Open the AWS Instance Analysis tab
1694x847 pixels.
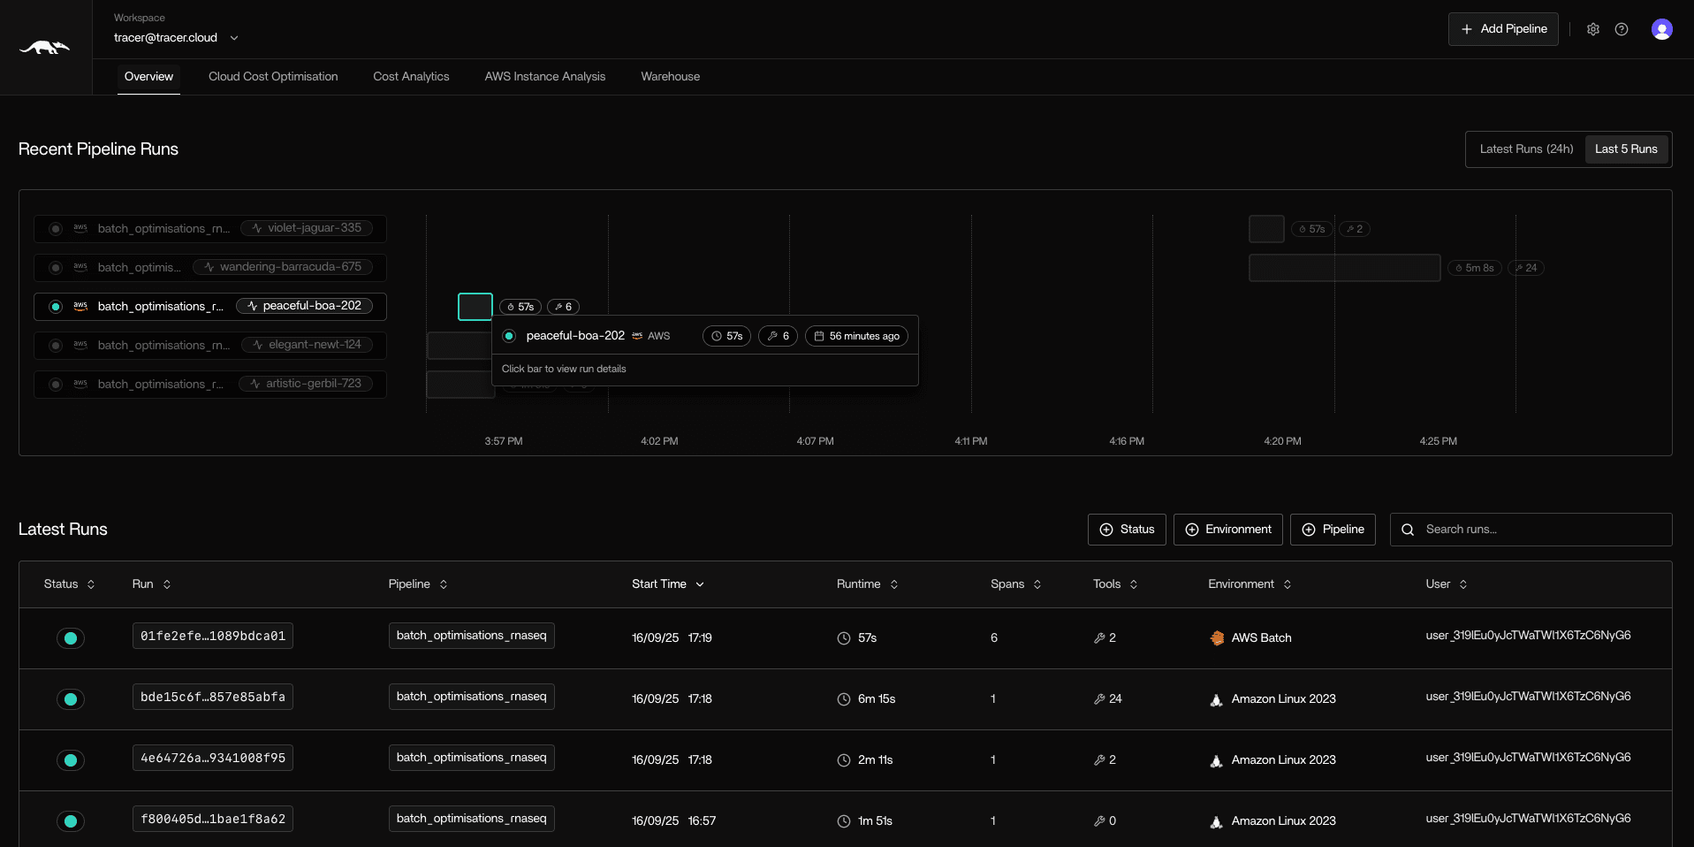pyautogui.click(x=544, y=77)
